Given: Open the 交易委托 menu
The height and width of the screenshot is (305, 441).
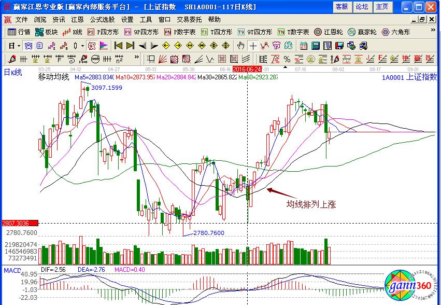Looking at the screenshot, I should pyautogui.click(x=189, y=19).
